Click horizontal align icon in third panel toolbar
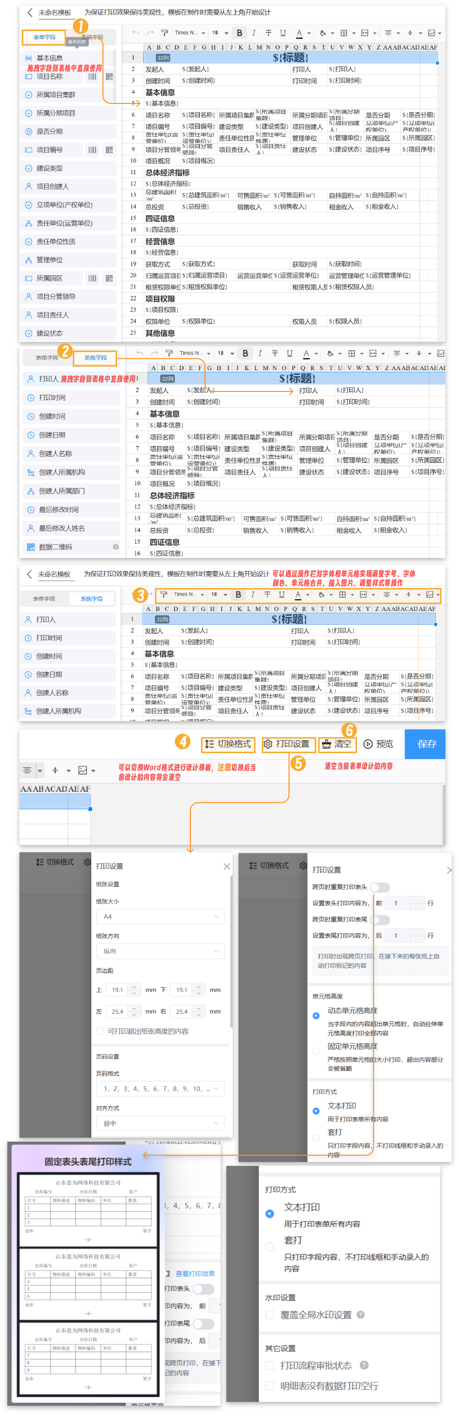This screenshot has height=1415, width=459. coord(387,594)
